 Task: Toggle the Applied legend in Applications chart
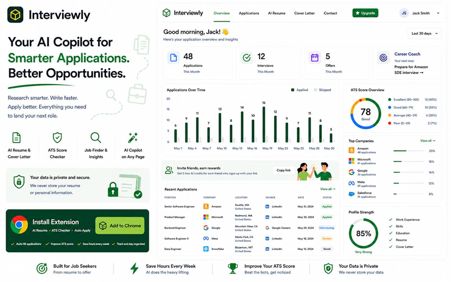tap(299, 90)
